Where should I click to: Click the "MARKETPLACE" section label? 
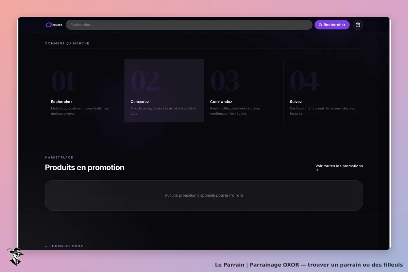click(x=59, y=157)
